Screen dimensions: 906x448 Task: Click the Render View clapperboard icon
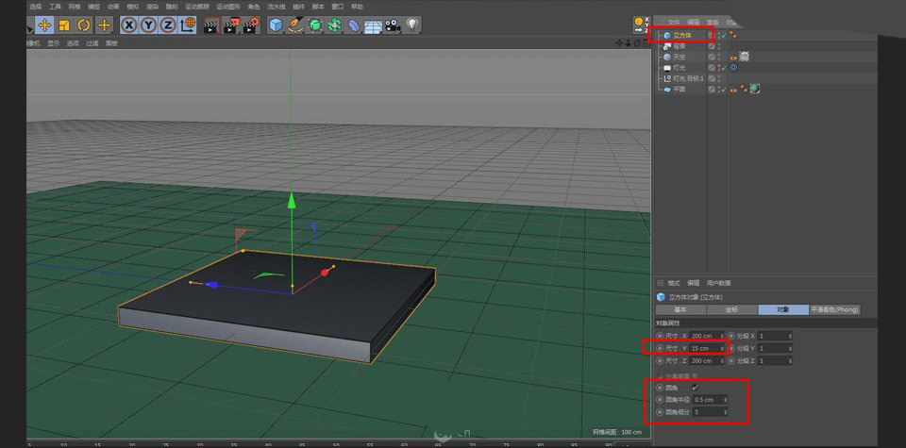click(x=210, y=25)
